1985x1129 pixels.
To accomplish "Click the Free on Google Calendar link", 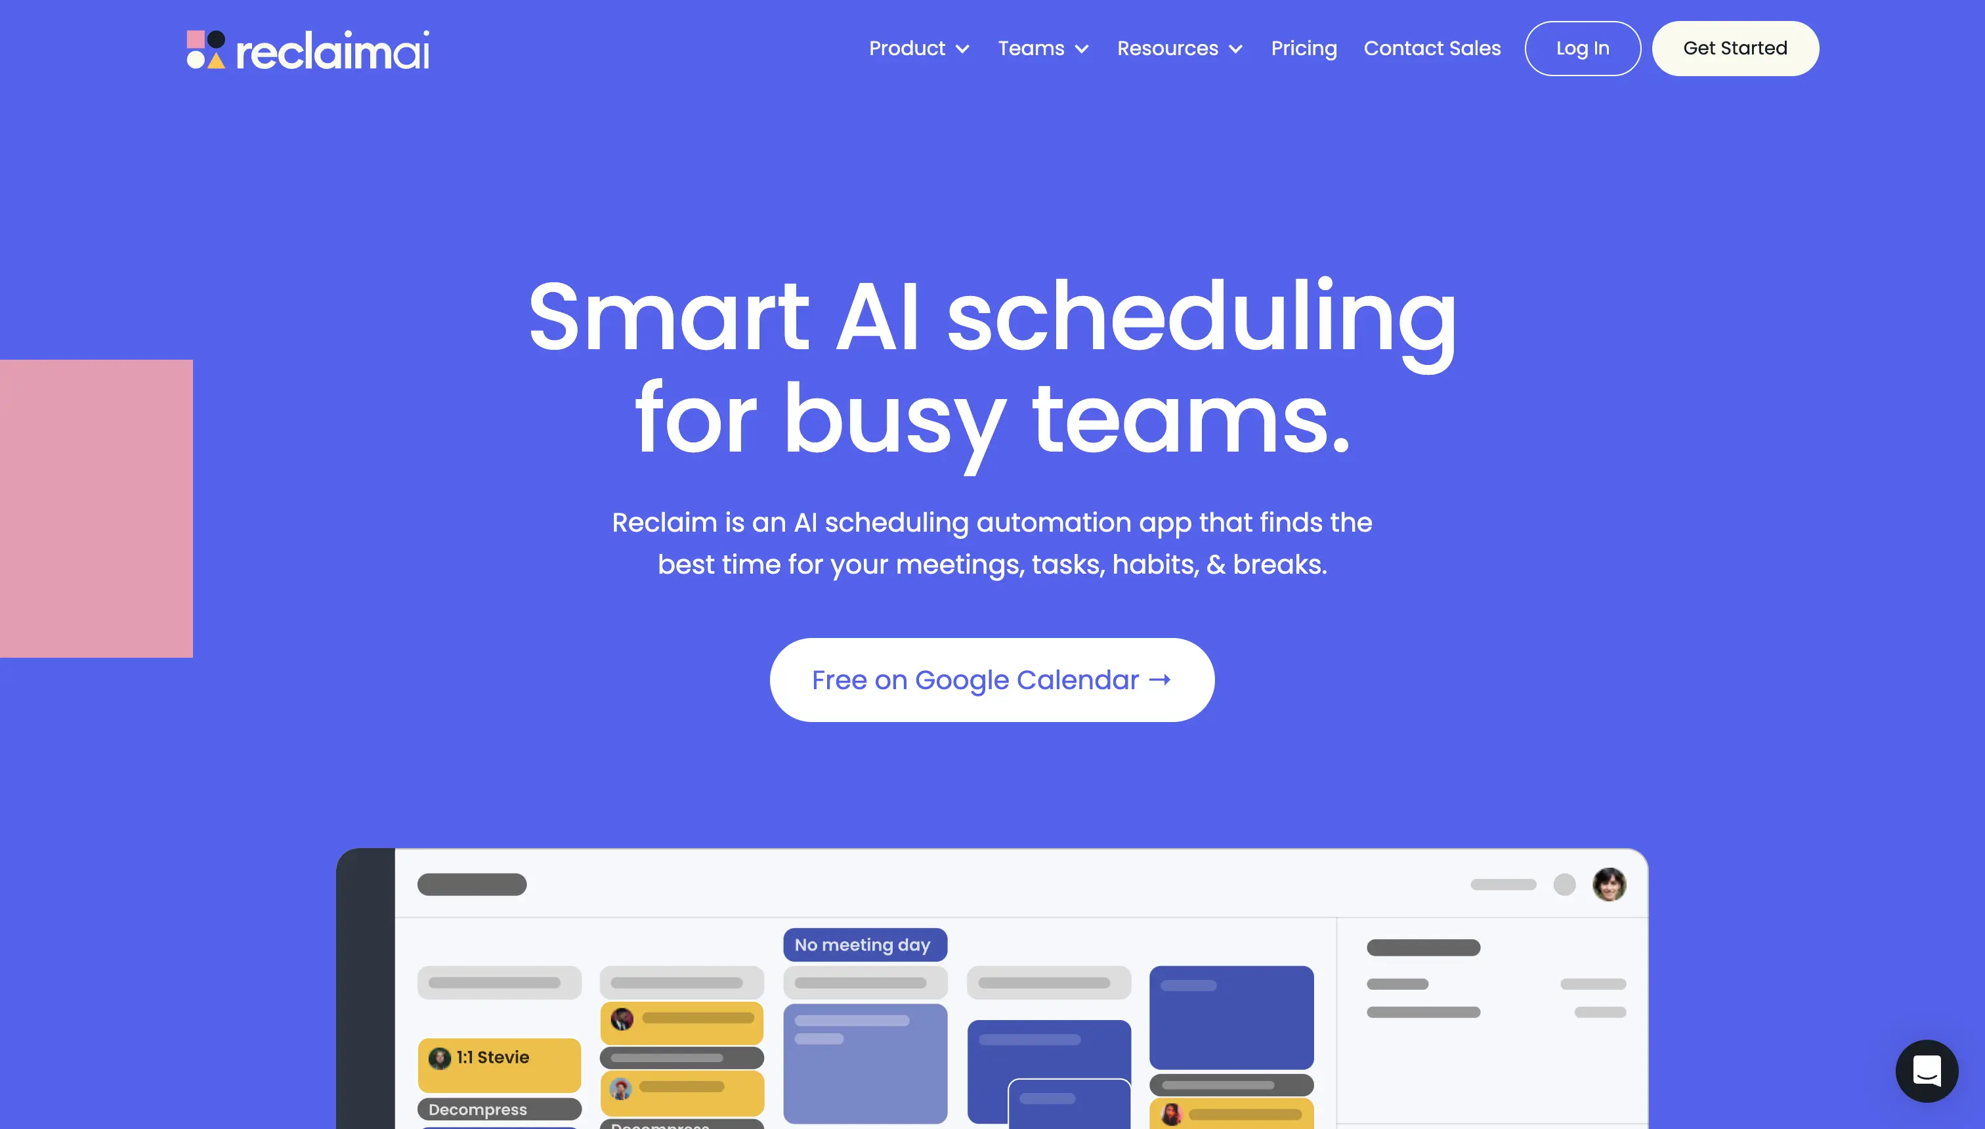I will tap(992, 679).
